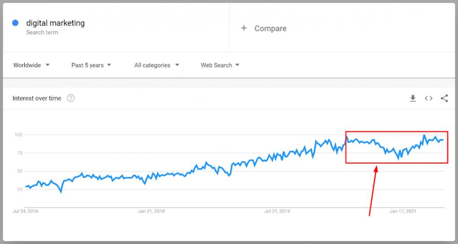The image size is (458, 244).
Task: Download the Interest over time data
Action: (413, 98)
